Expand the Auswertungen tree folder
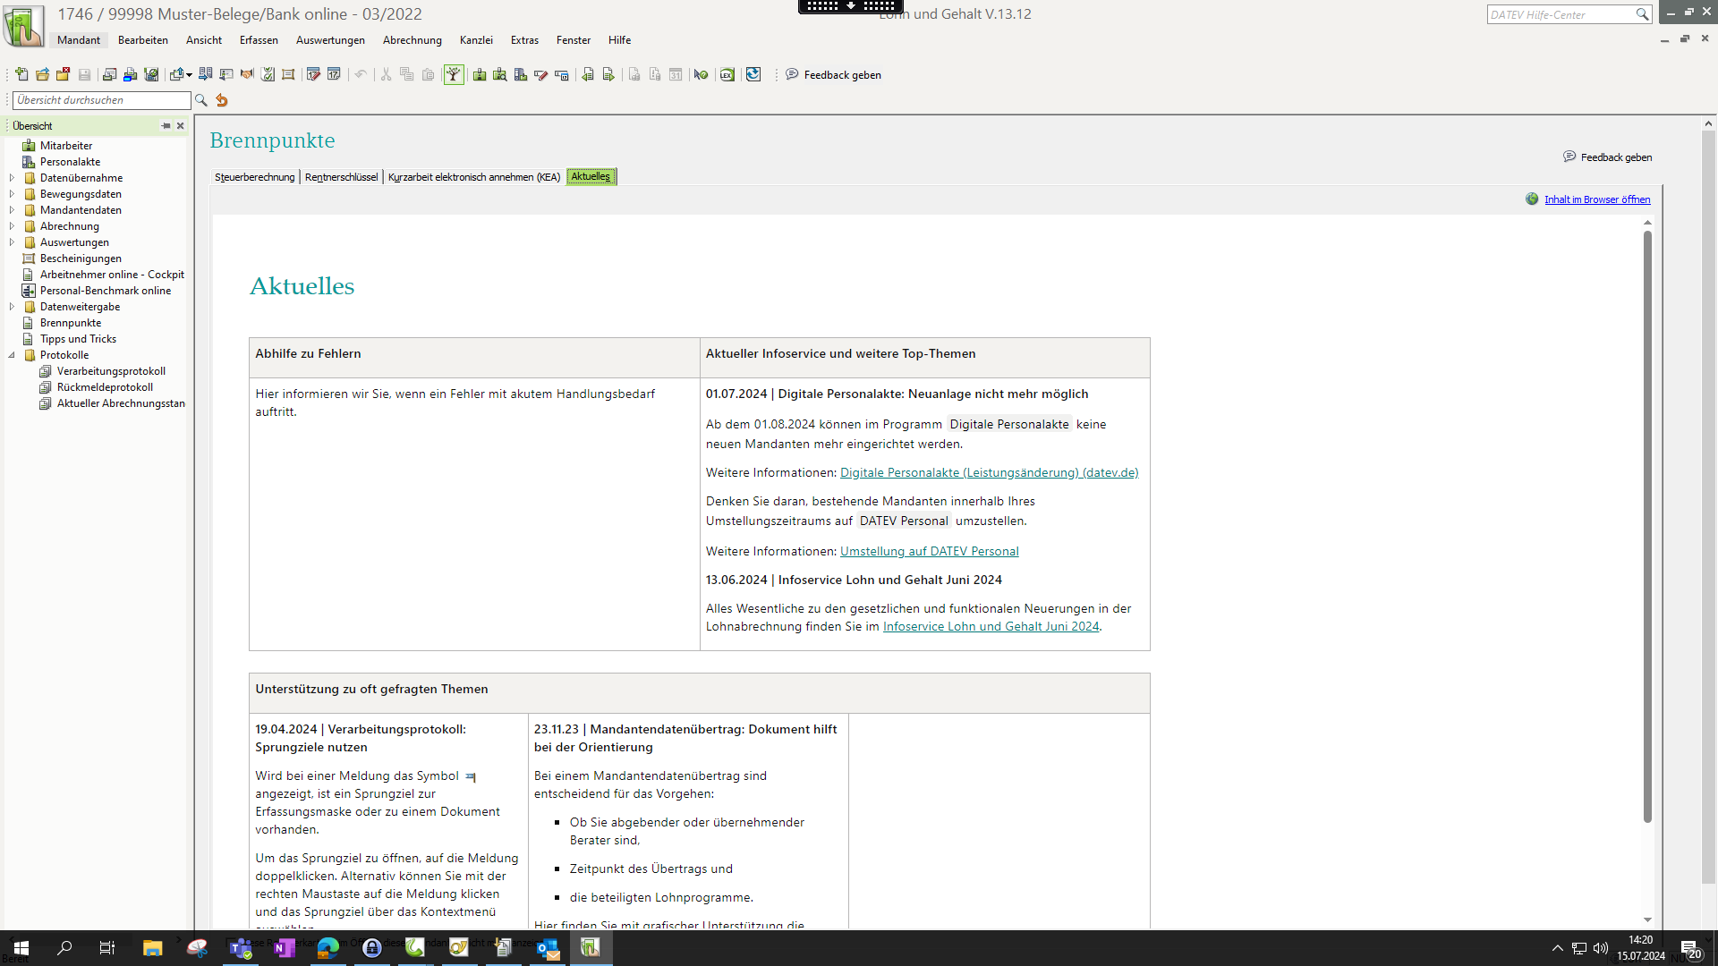 click(12, 242)
